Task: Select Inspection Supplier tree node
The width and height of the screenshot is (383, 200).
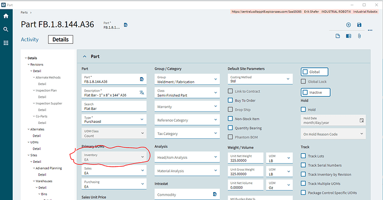Action: click(x=49, y=103)
